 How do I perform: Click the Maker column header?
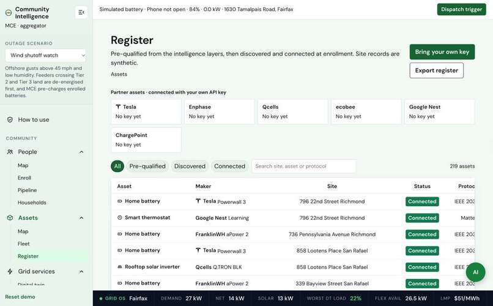click(x=203, y=186)
